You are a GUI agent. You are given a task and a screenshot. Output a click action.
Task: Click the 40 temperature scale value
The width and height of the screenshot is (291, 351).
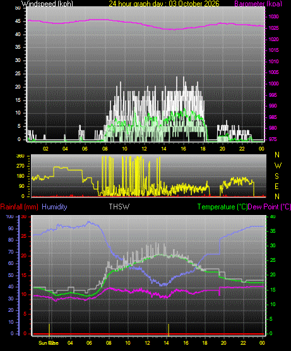(x=273, y=216)
